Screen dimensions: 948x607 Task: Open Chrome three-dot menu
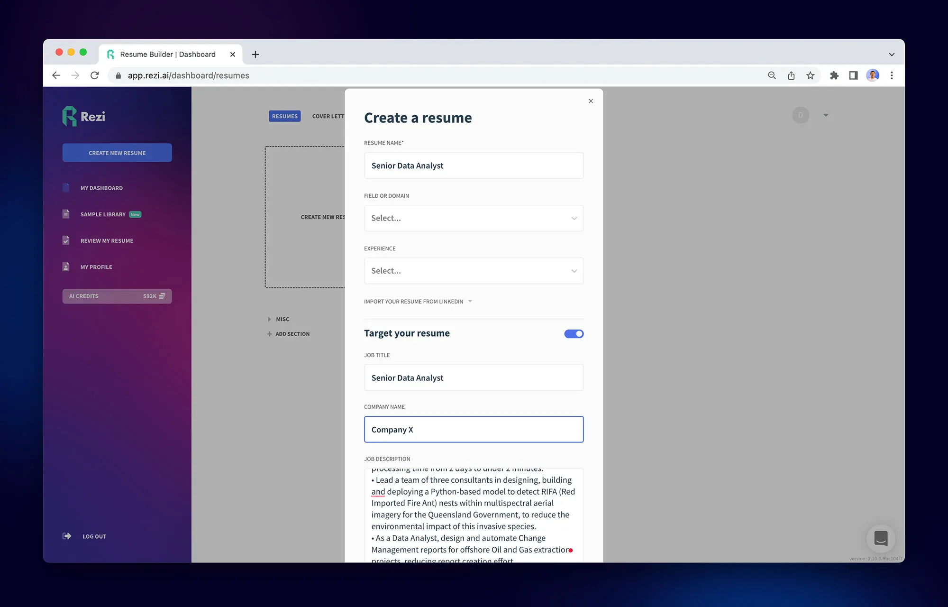(x=892, y=75)
